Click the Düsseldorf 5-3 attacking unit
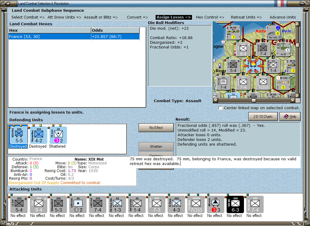Screen dimensions: 310x226 (58, 205)
